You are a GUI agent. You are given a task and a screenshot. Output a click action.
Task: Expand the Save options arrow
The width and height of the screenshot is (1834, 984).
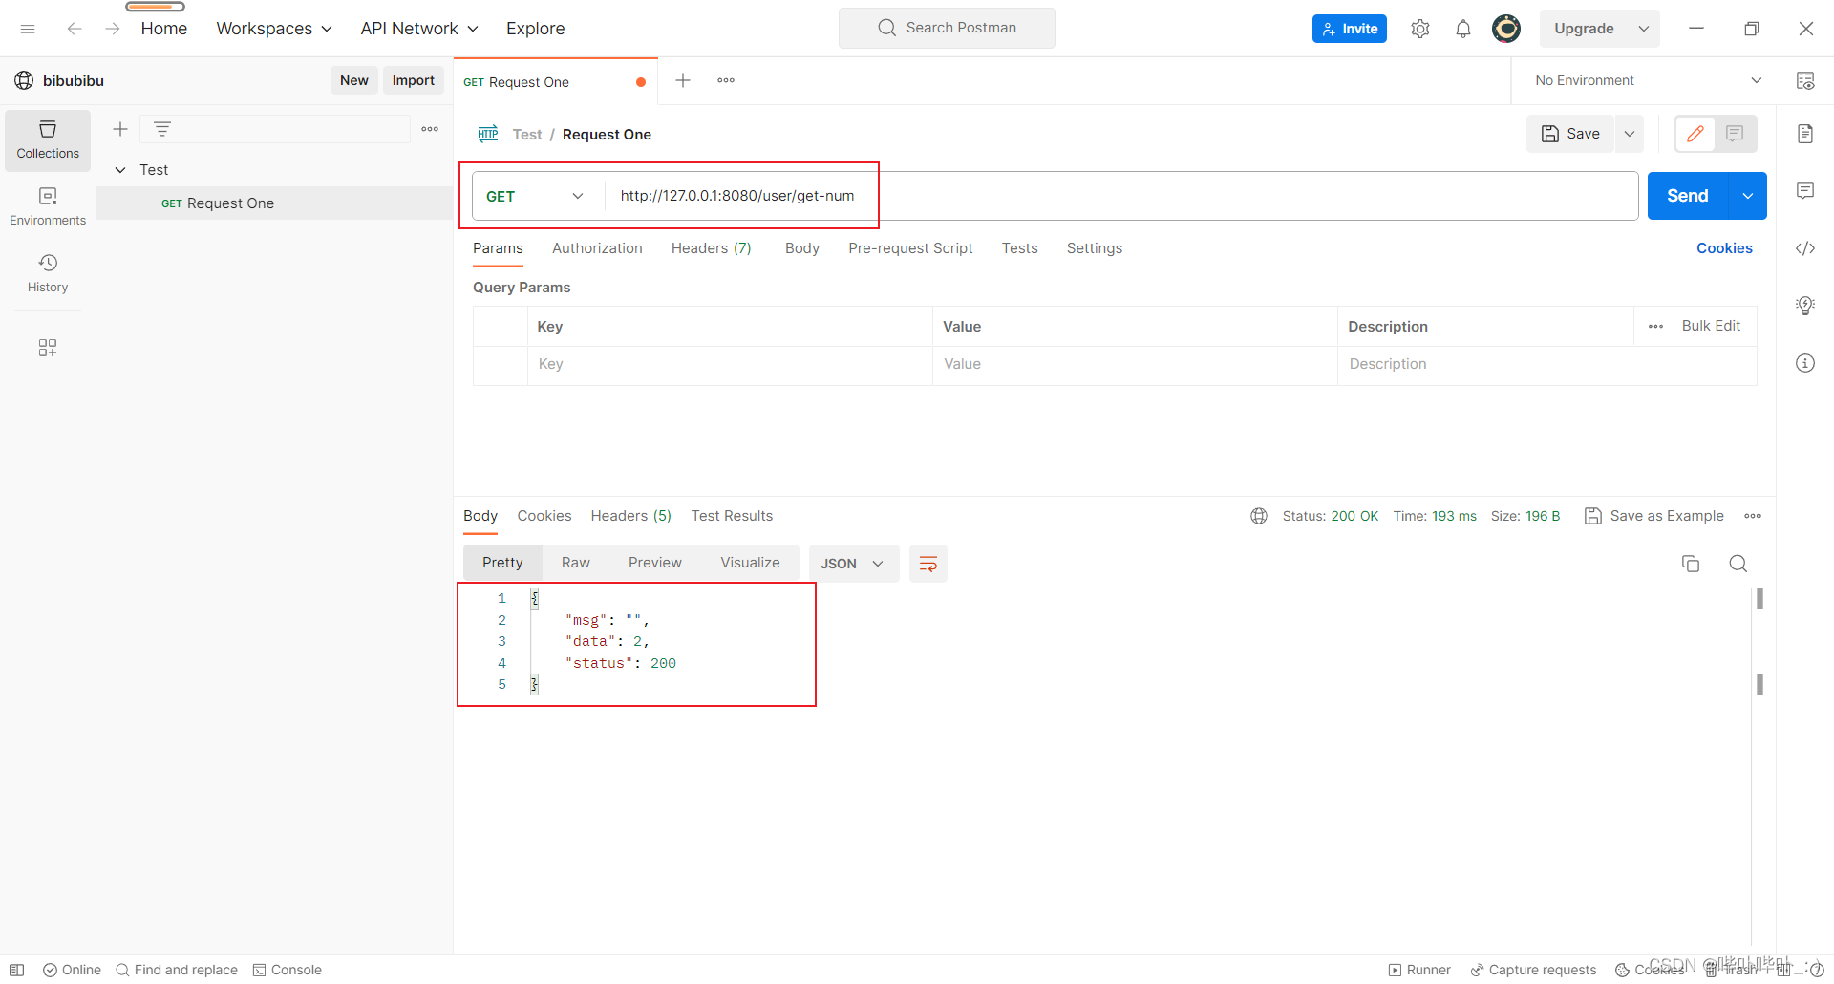point(1630,134)
